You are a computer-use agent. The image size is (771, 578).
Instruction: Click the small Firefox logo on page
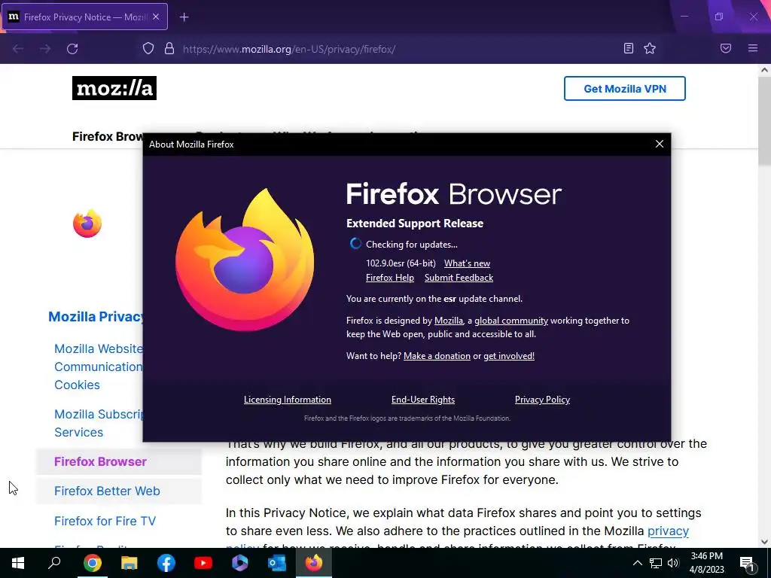pyautogui.click(x=87, y=224)
